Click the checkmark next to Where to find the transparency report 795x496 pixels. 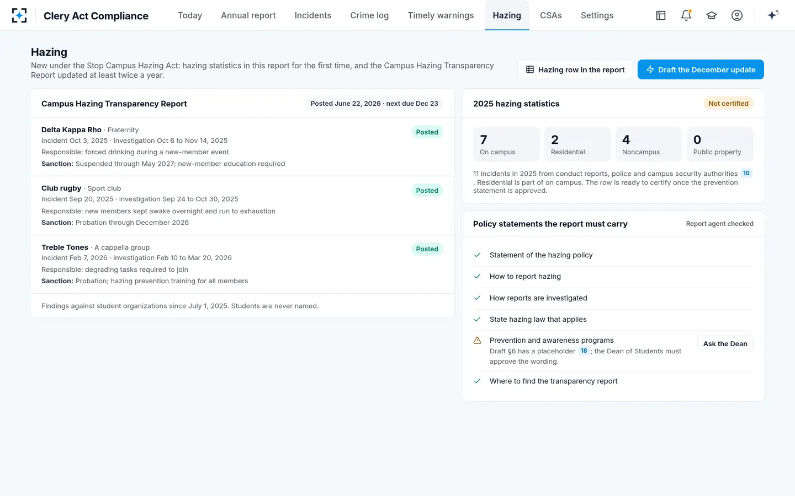pos(478,381)
